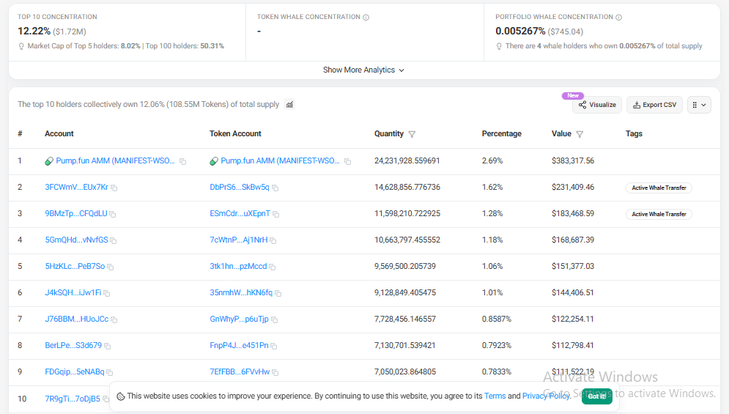Click the Percentage column header
This screenshot has width=729, height=414.
pyautogui.click(x=502, y=133)
